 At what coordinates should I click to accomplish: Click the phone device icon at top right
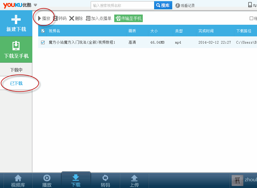point(250,5)
